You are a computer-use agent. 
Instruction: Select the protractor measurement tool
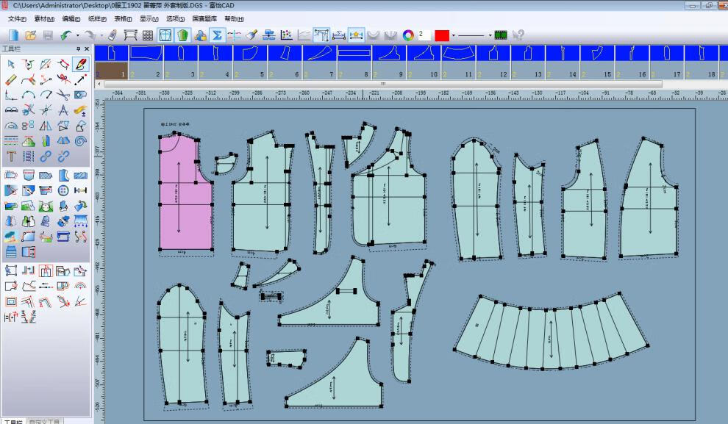pos(10,126)
